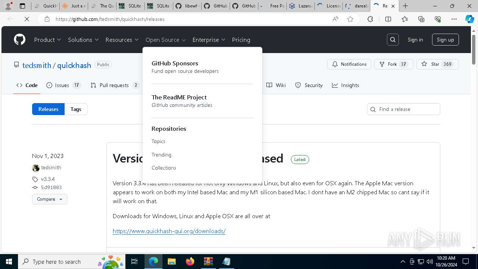Open Windows Start menu
The height and width of the screenshot is (269, 478).
point(9,262)
